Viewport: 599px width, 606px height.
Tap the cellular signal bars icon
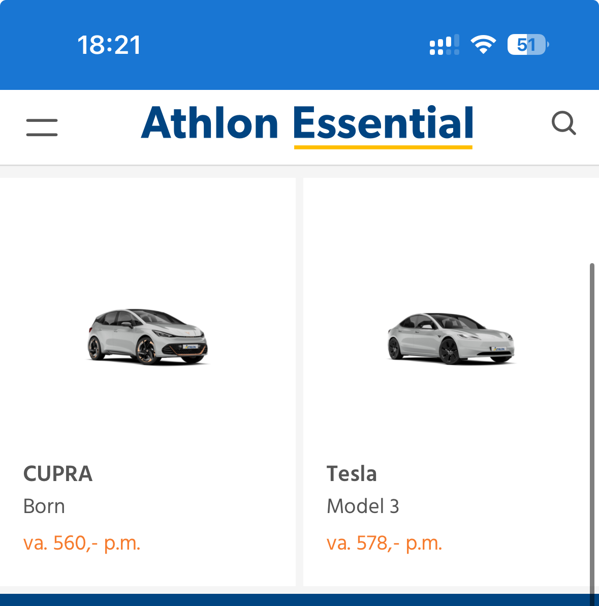(x=445, y=45)
